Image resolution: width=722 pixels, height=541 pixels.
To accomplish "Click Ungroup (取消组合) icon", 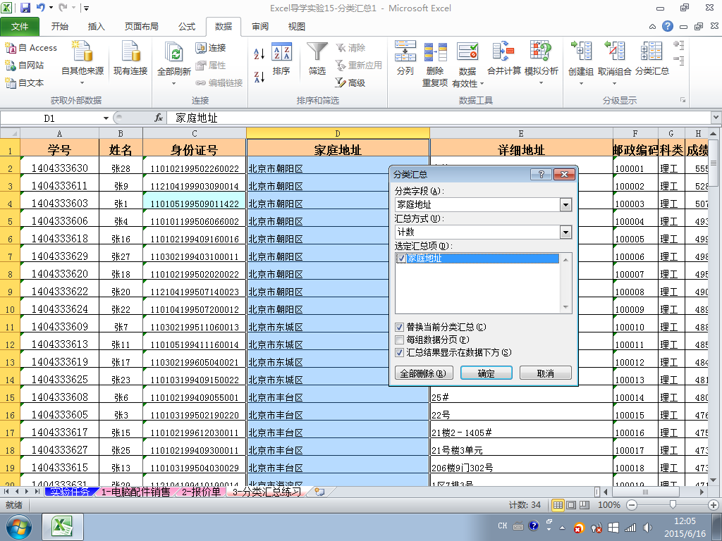I will click(x=615, y=51).
